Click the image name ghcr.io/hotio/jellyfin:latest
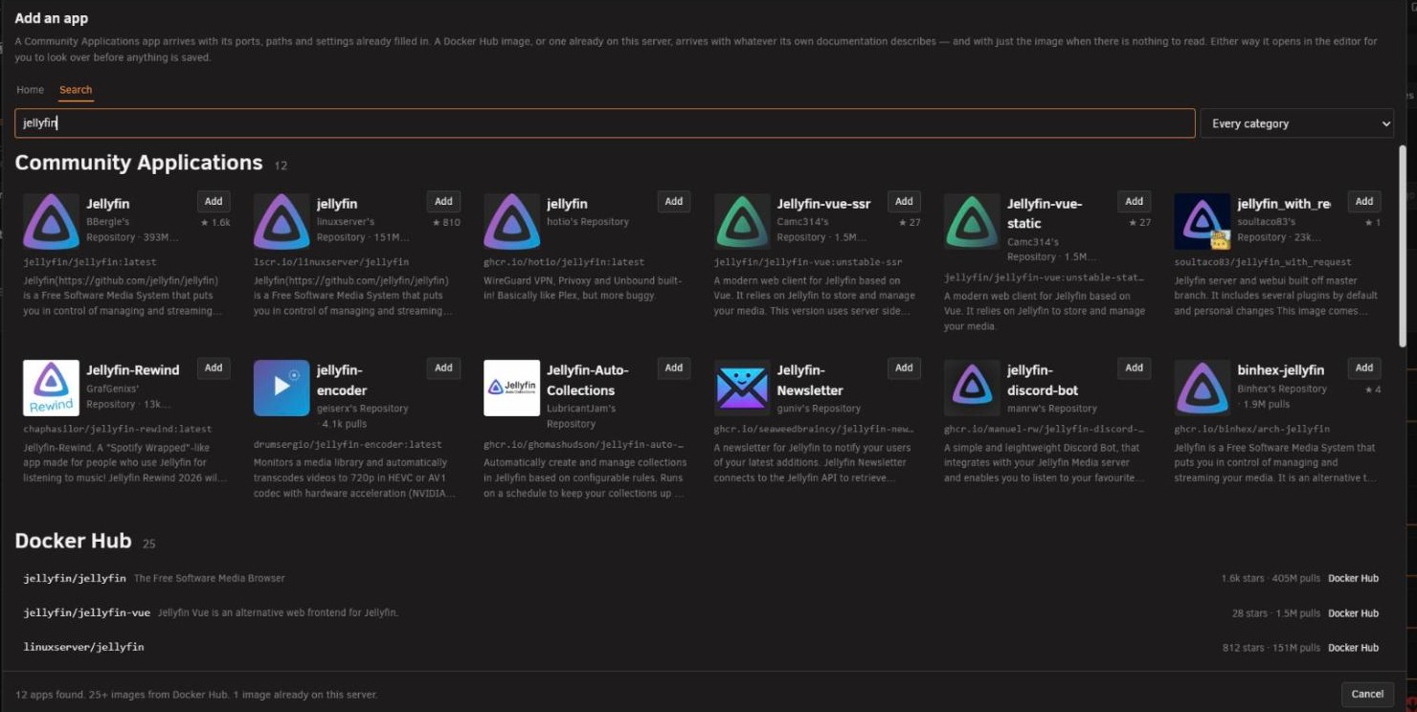Viewport: 1417px width, 712px height. pos(564,262)
